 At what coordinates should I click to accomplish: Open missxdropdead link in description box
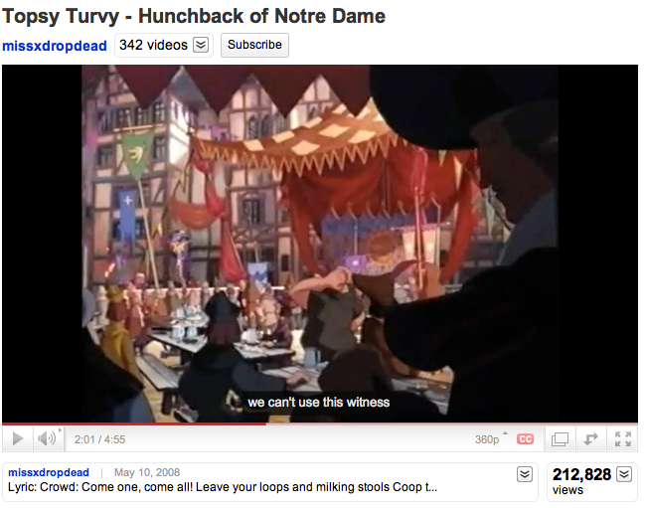49,472
